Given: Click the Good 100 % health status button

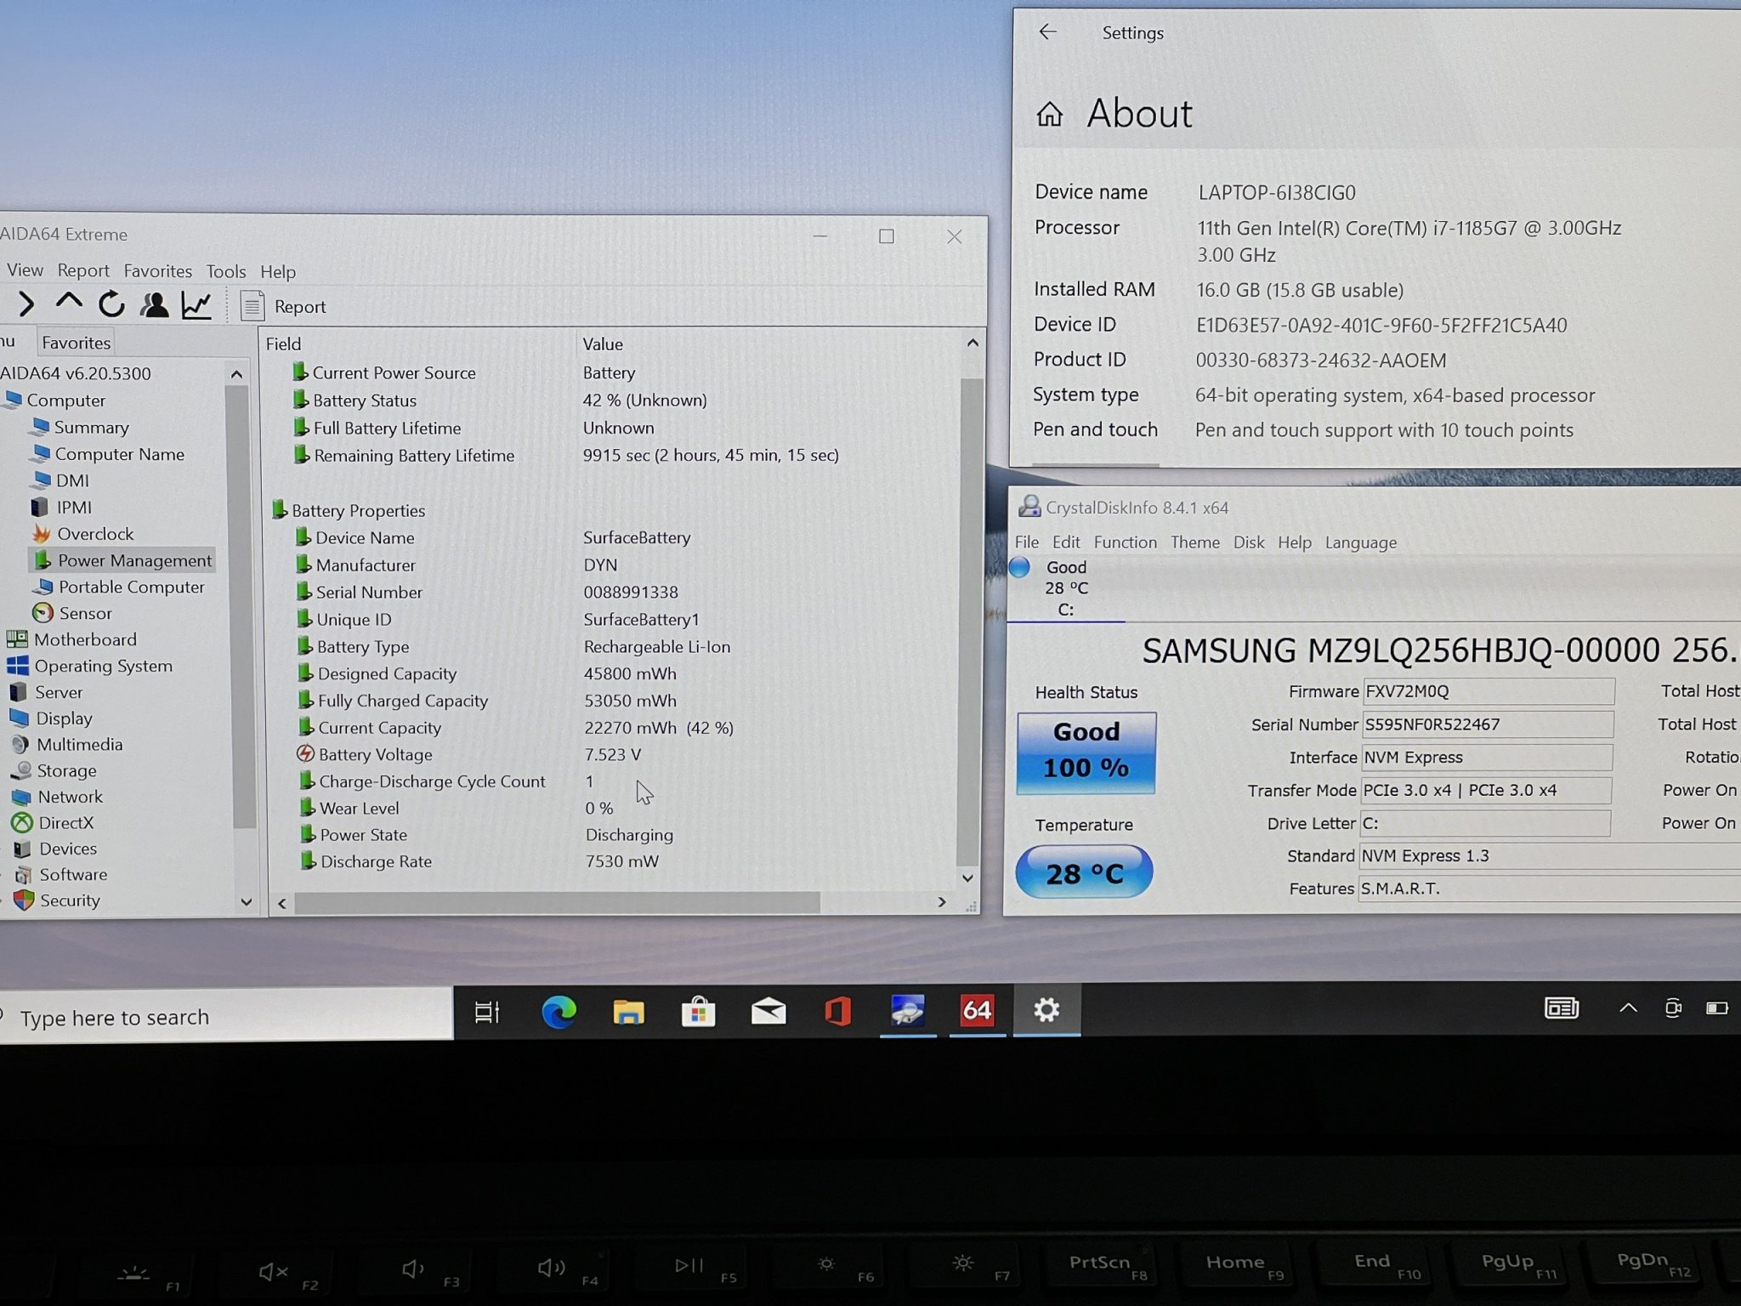Looking at the screenshot, I should [1086, 752].
